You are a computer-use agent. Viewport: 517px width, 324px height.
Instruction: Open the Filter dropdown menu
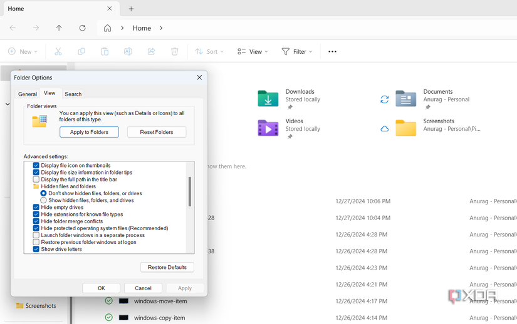pyautogui.click(x=297, y=52)
